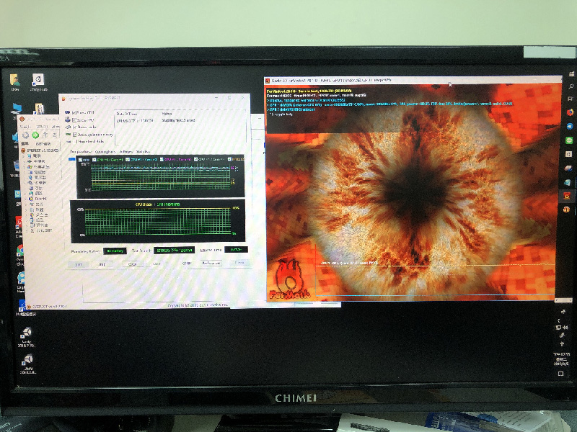Click the CPUID button

click(187, 264)
